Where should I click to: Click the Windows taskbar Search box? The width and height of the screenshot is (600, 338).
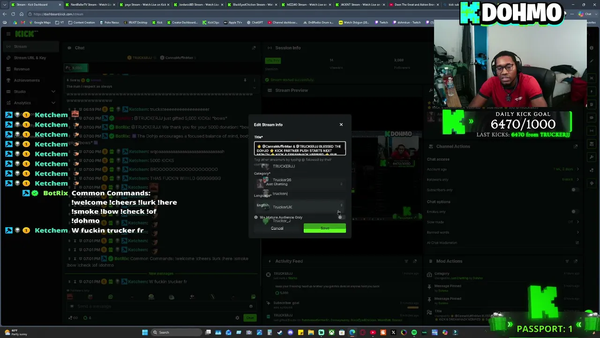click(176, 332)
